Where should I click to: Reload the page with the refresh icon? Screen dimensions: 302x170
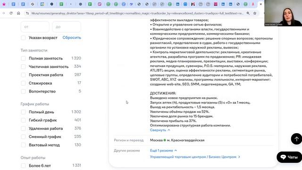tap(11, 13)
